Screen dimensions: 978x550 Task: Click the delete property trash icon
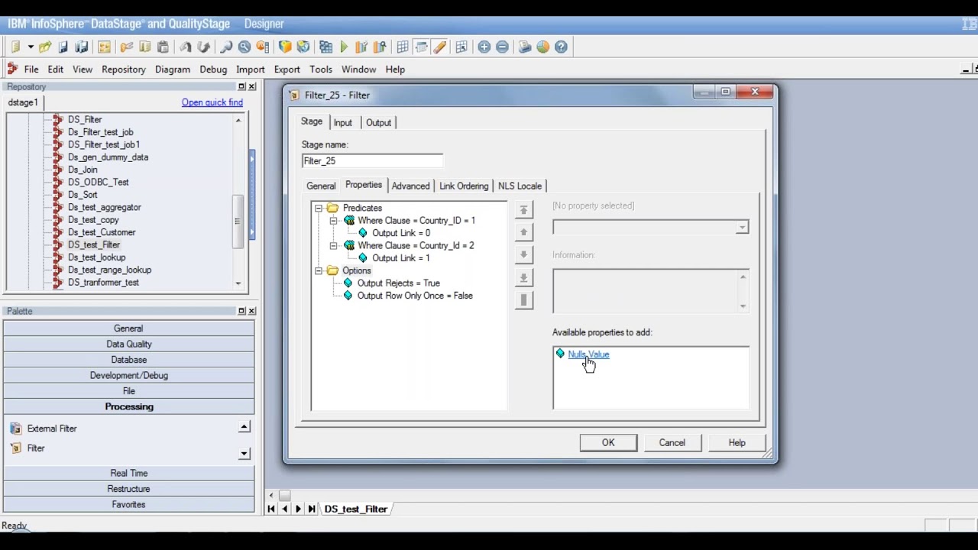[523, 300]
